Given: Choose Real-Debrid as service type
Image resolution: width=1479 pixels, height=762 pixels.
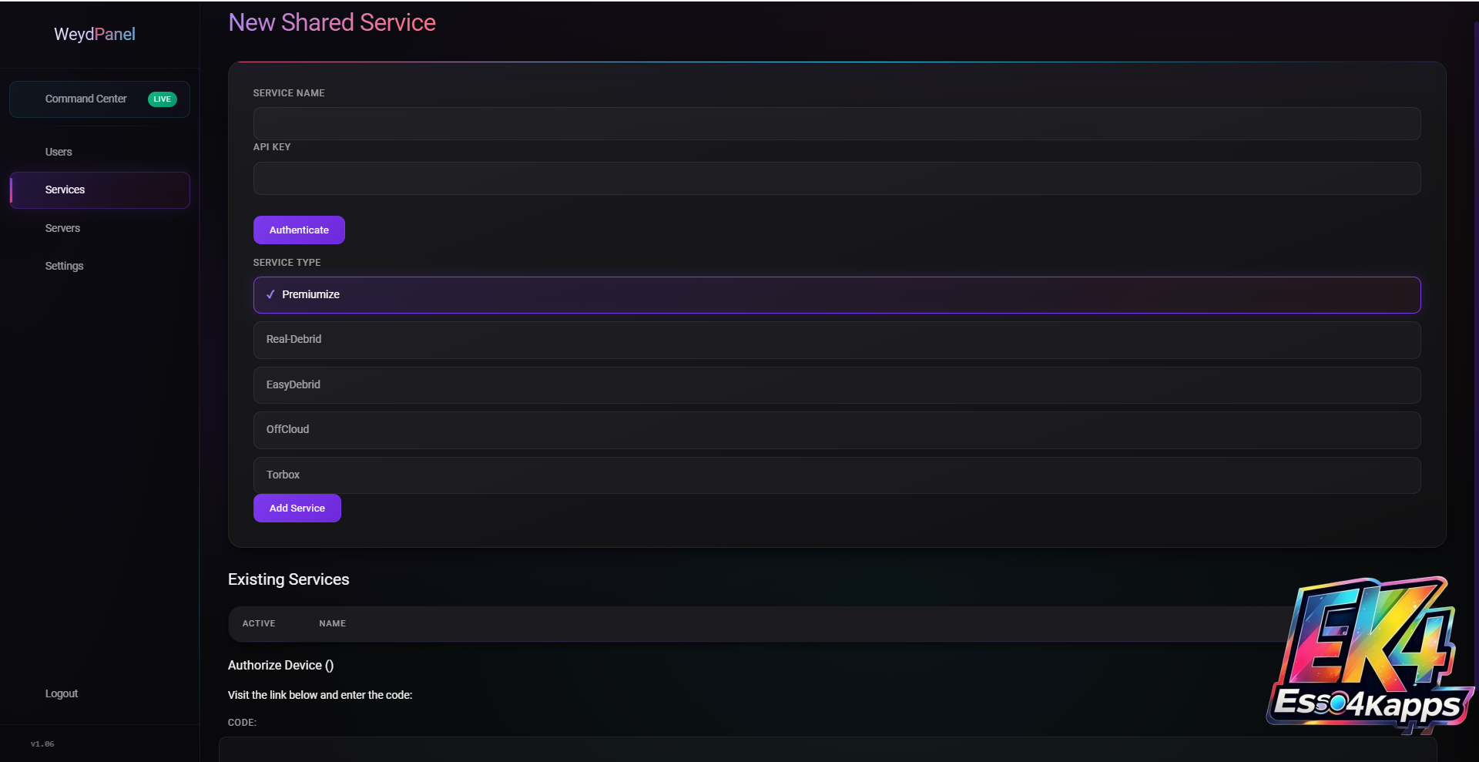Looking at the screenshot, I should [x=837, y=340].
